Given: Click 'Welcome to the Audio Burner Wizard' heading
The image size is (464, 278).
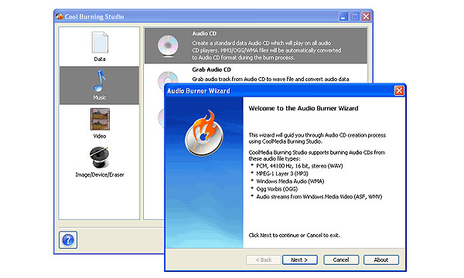Looking at the screenshot, I should coord(303,108).
